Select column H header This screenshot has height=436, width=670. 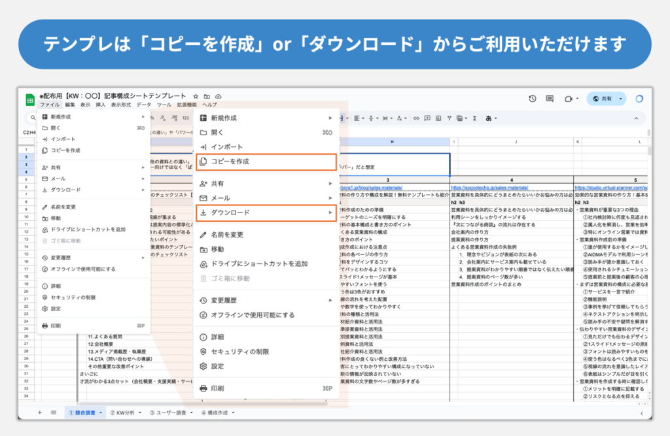pos(392,141)
